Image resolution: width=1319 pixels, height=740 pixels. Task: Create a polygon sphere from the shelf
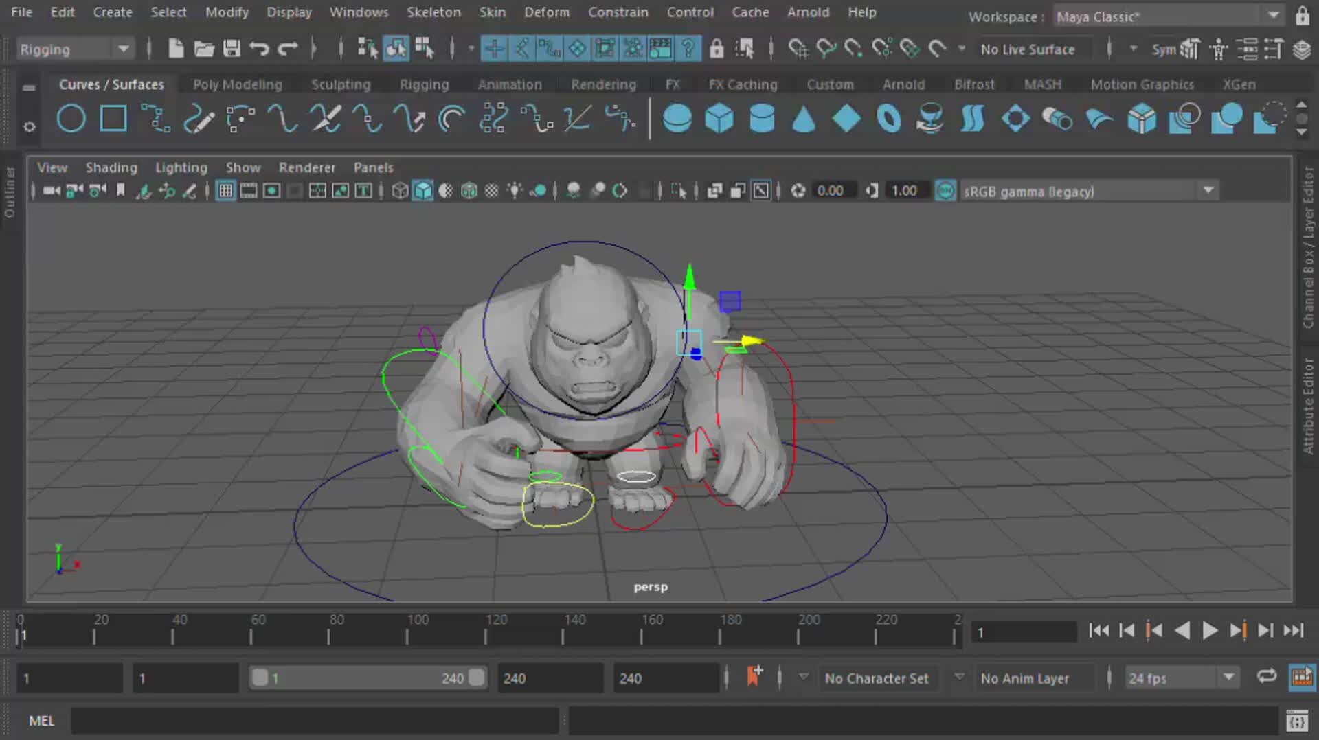pos(678,118)
